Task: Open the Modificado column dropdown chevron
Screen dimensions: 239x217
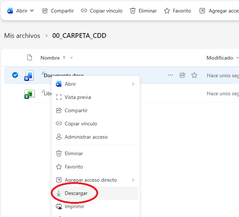Action: [x=237, y=58]
